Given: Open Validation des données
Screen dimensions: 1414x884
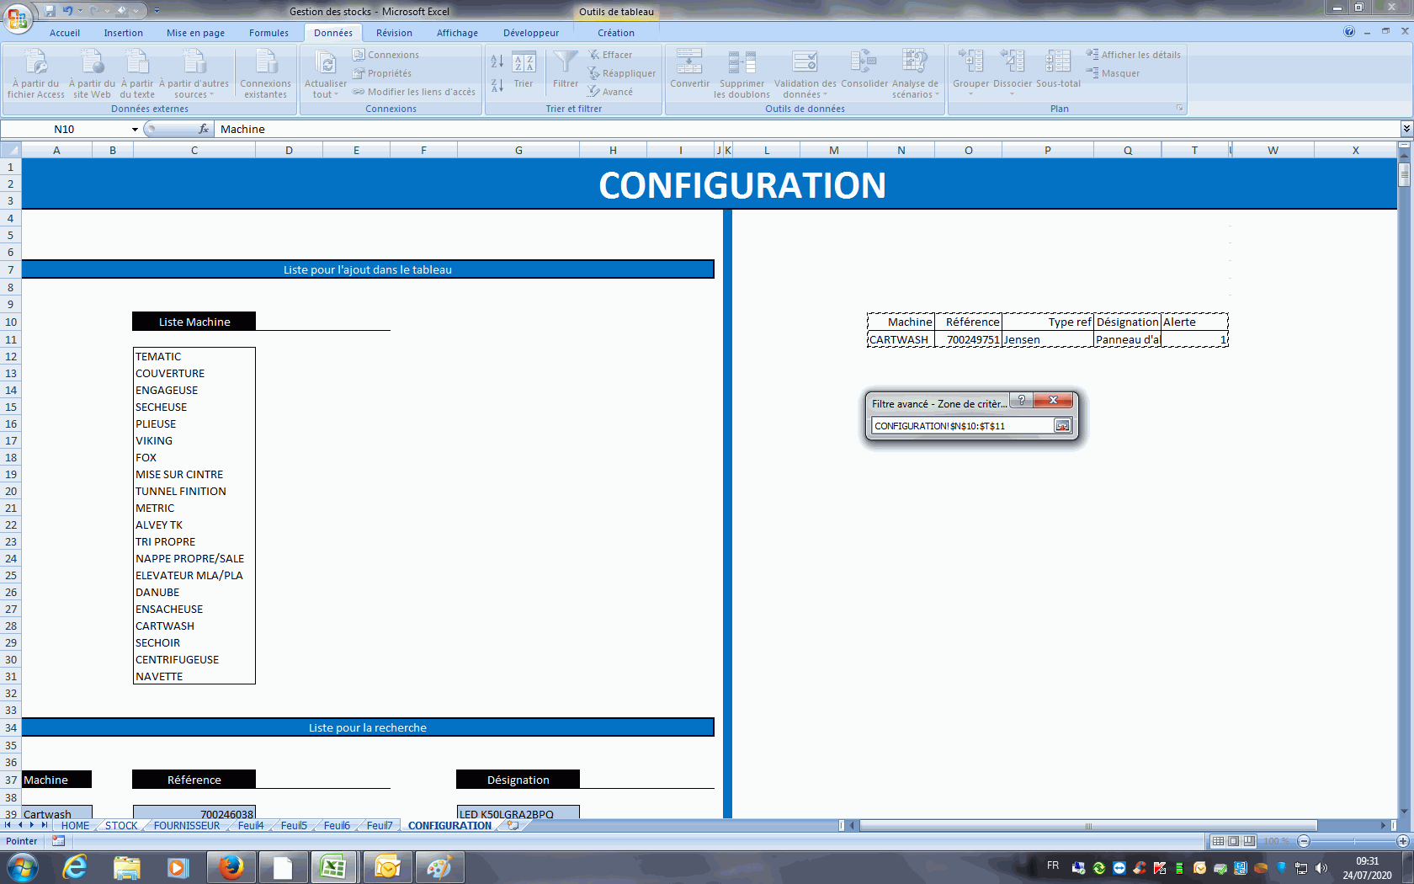Looking at the screenshot, I should [x=805, y=74].
